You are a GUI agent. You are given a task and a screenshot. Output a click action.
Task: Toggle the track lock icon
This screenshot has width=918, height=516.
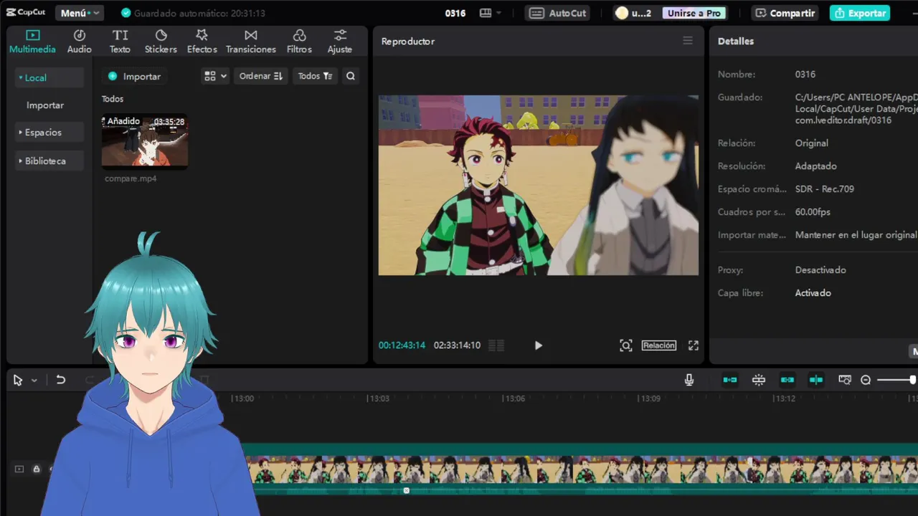click(36, 469)
